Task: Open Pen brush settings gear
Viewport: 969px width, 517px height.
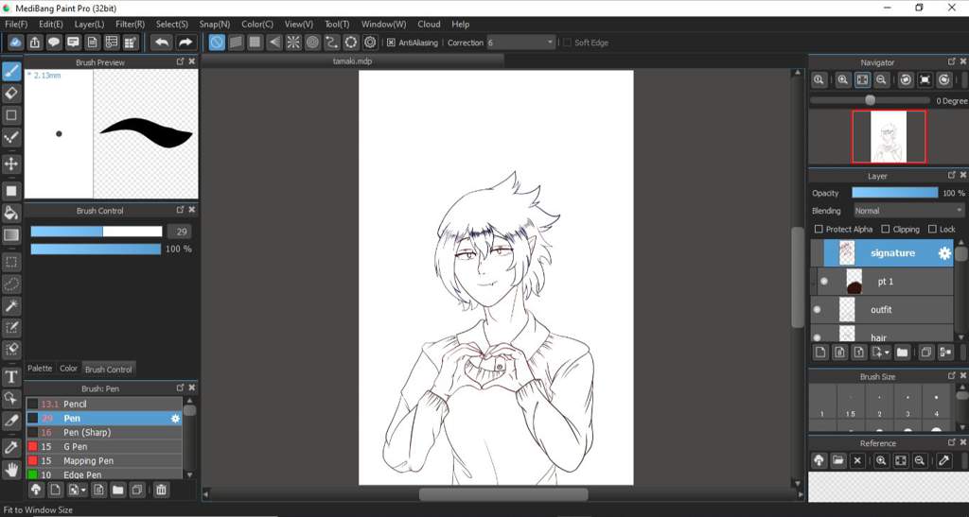Action: 175,419
